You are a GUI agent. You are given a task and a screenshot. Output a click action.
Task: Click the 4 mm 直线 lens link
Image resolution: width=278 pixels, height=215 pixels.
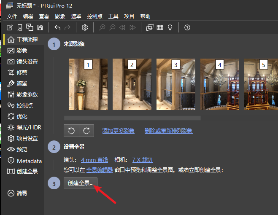point(94,160)
